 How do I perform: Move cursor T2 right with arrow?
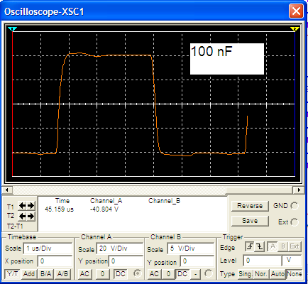[x=31, y=216]
